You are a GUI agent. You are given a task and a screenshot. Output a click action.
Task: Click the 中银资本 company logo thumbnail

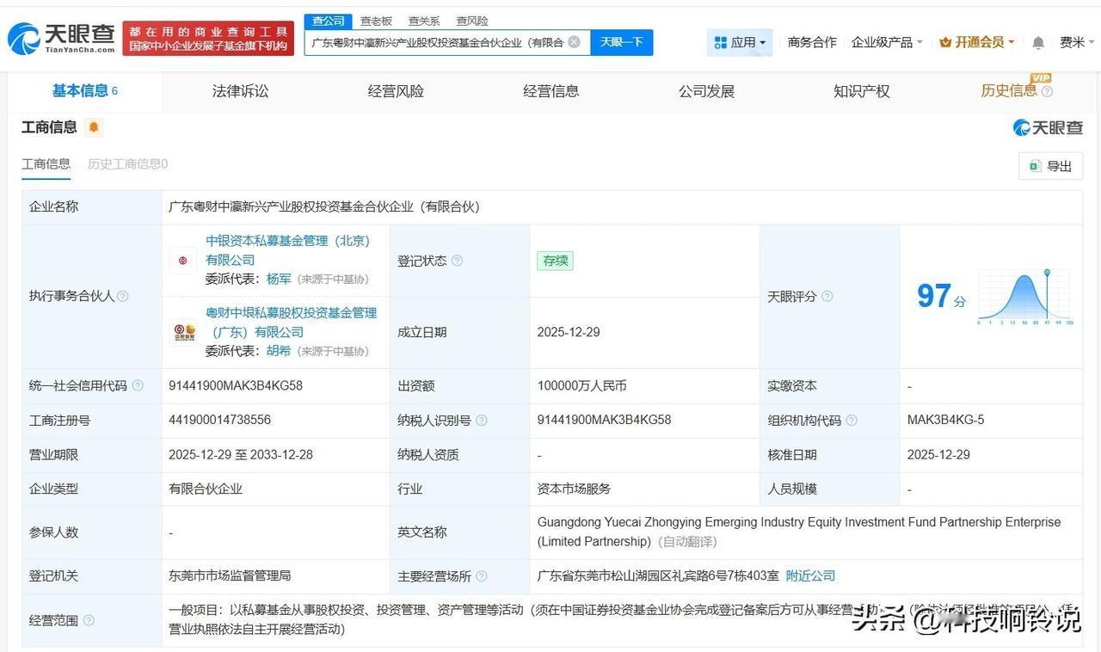pyautogui.click(x=182, y=259)
